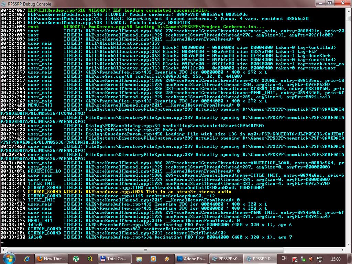Click the "sceSasInit(088a3f40, 256, 32, 0, 44100)" line
The image size is (352, 264).
(121, 76)
